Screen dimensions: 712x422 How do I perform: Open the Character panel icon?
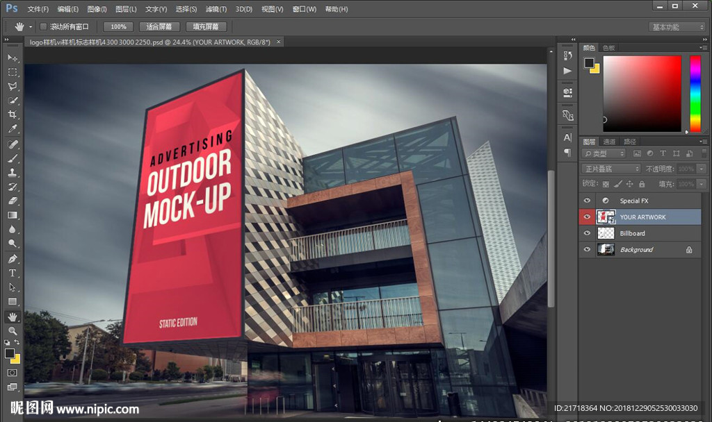(567, 137)
